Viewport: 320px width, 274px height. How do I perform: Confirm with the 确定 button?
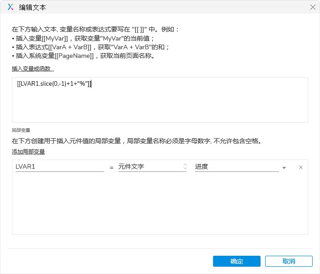(236, 261)
